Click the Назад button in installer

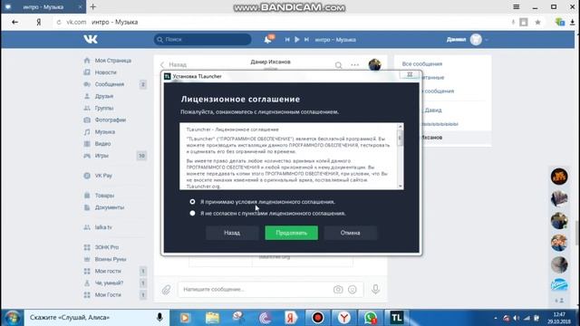232,233
